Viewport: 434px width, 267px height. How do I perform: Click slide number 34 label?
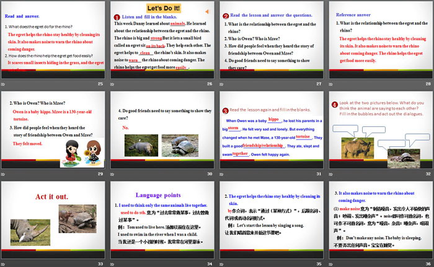point(210,264)
